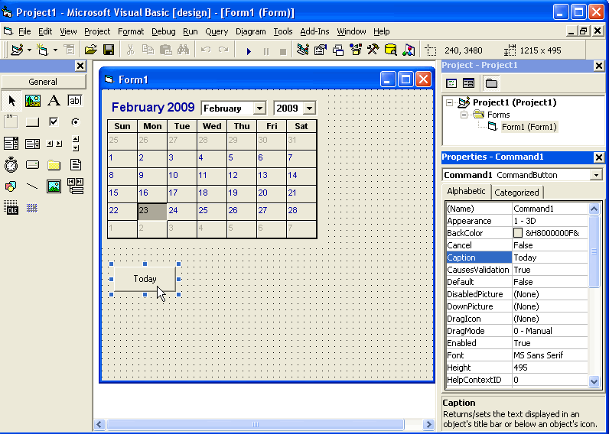Viewport: 609px width, 434px height.
Task: Click the horizontal scrollbar right arrow
Action: pos(428,424)
